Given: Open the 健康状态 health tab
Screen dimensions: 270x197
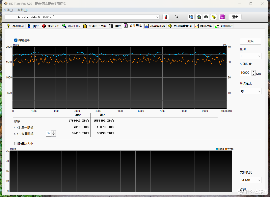Looking at the screenshot, I should [50, 26].
